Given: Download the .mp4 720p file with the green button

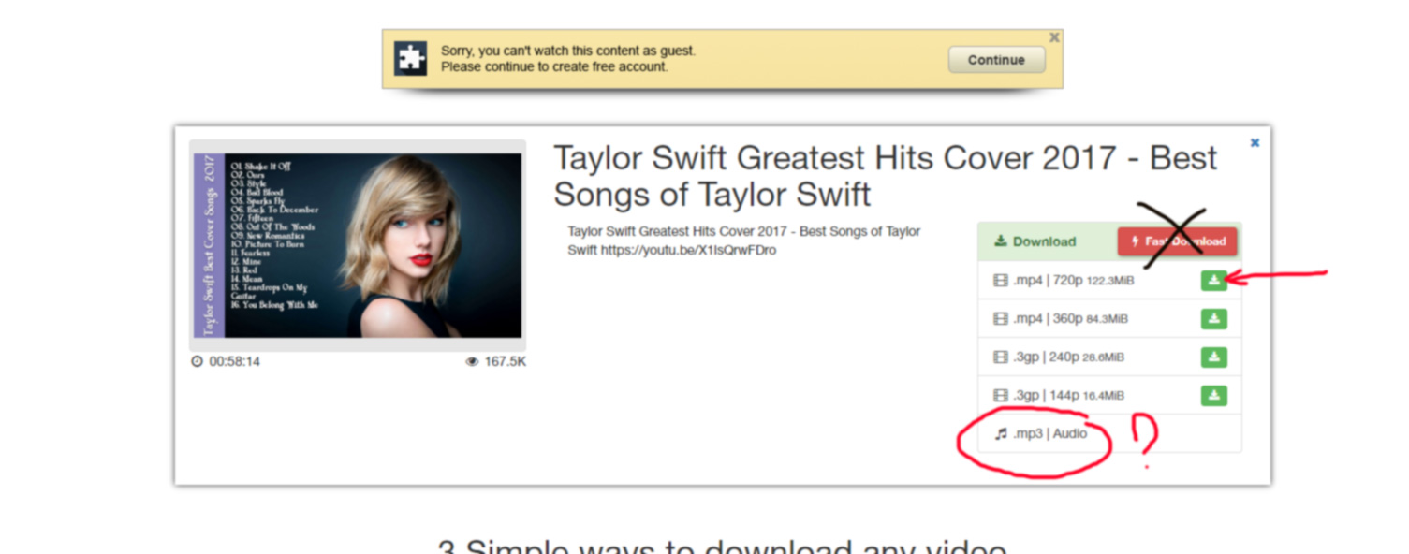Looking at the screenshot, I should coord(1213,280).
